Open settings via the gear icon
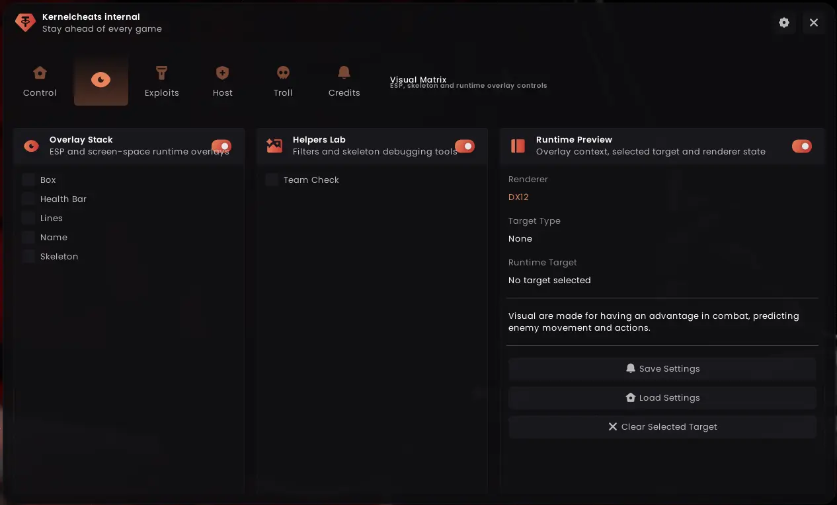 tap(784, 22)
